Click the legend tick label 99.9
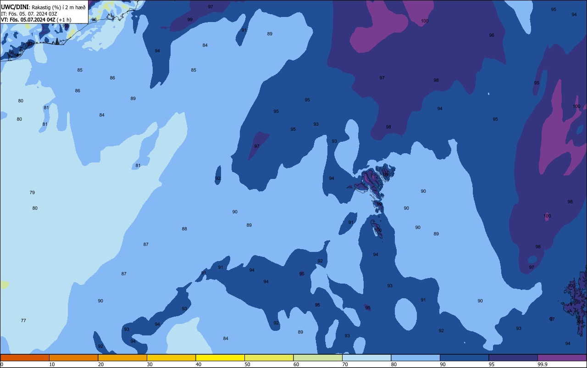Viewport: 587px width, 368px height. [x=543, y=364]
